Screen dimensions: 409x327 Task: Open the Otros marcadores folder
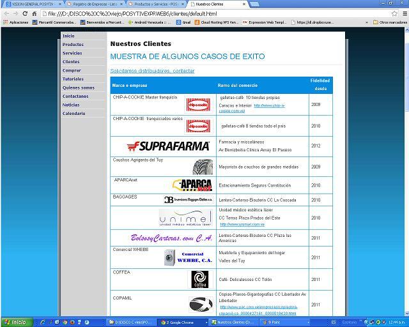coord(390,22)
